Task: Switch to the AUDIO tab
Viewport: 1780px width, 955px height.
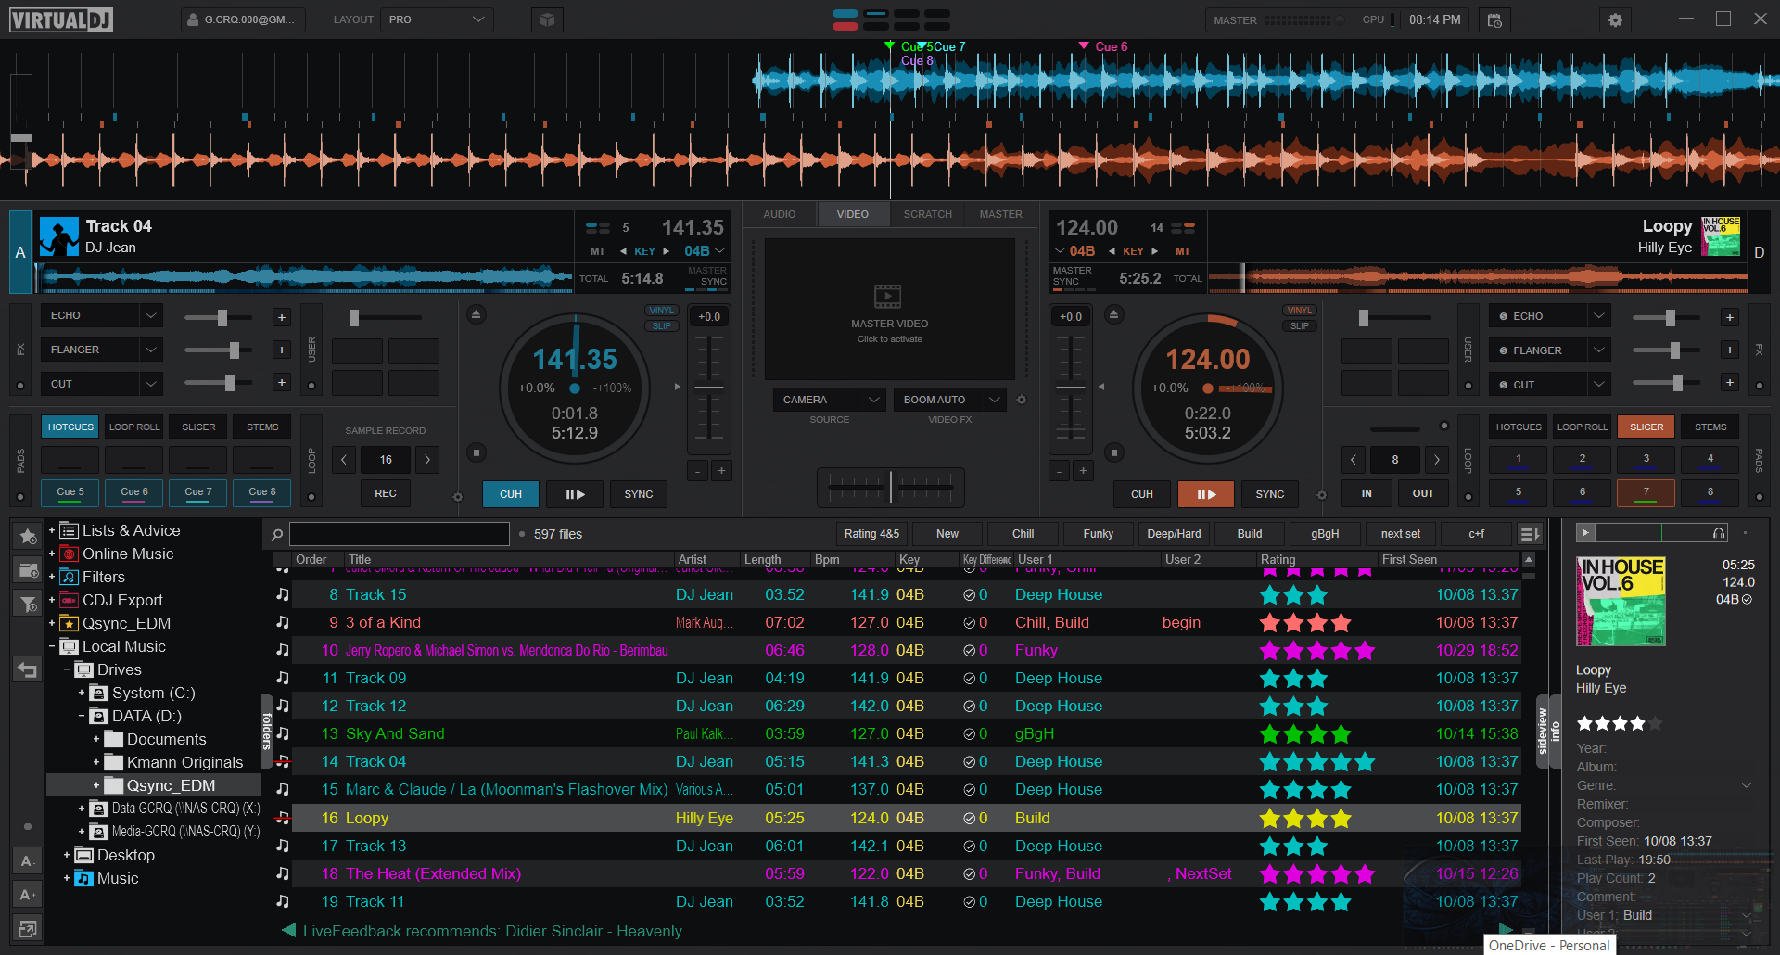Action: tap(780, 214)
